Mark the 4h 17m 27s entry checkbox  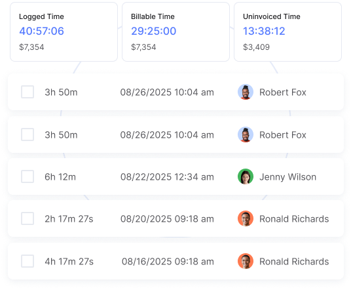pyautogui.click(x=28, y=261)
